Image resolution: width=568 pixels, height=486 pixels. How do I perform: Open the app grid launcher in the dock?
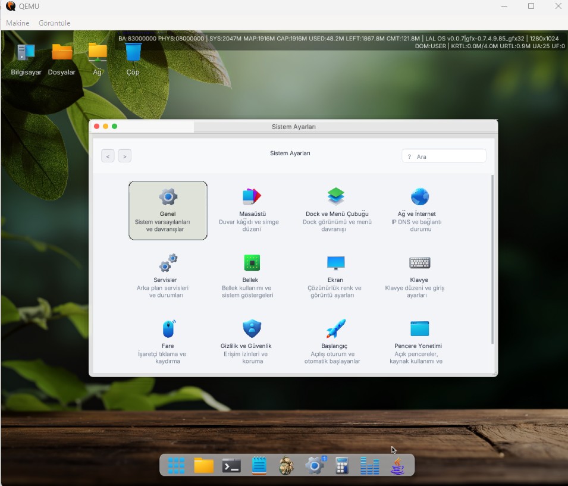pos(176,465)
